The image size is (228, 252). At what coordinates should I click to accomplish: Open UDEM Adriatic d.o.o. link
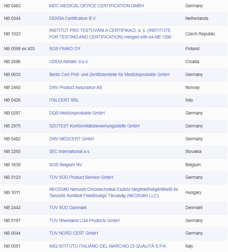pyautogui.click(x=69, y=62)
